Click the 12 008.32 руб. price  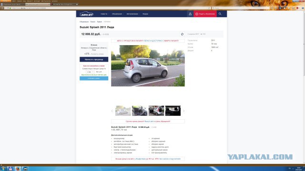pos(91,34)
